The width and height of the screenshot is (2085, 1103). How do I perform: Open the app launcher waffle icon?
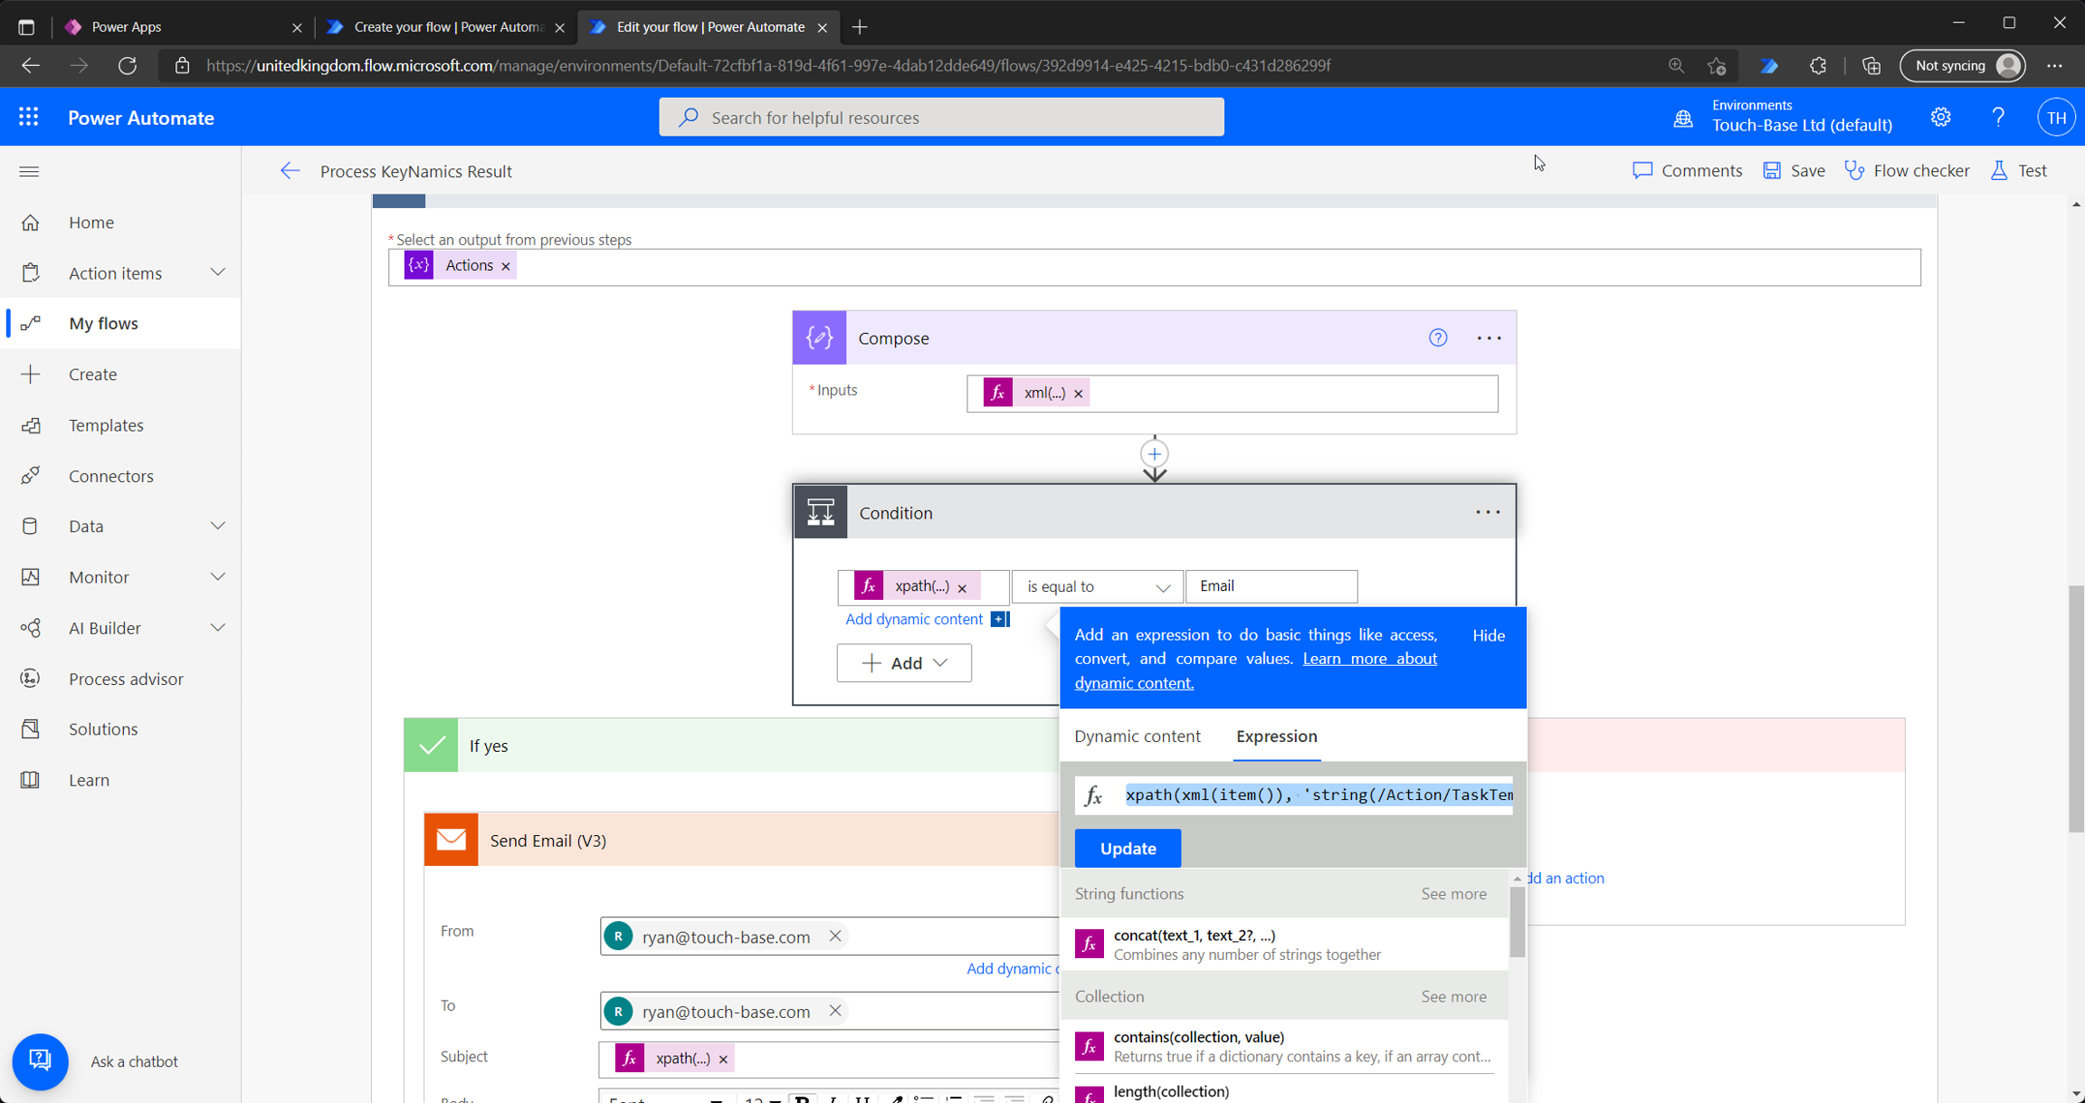coord(28,118)
